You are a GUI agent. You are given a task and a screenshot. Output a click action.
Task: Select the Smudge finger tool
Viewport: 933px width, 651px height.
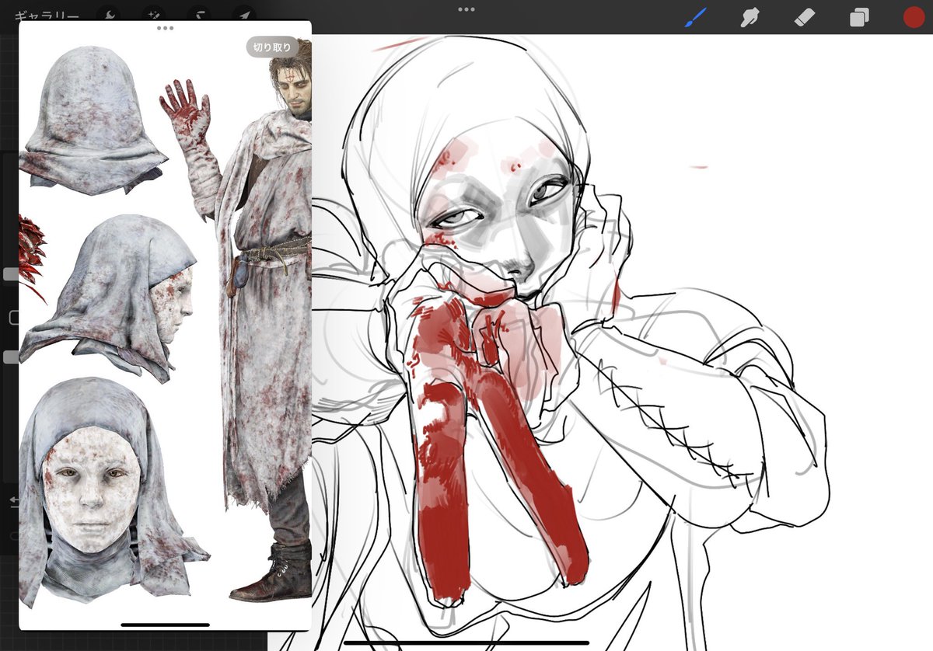click(750, 17)
